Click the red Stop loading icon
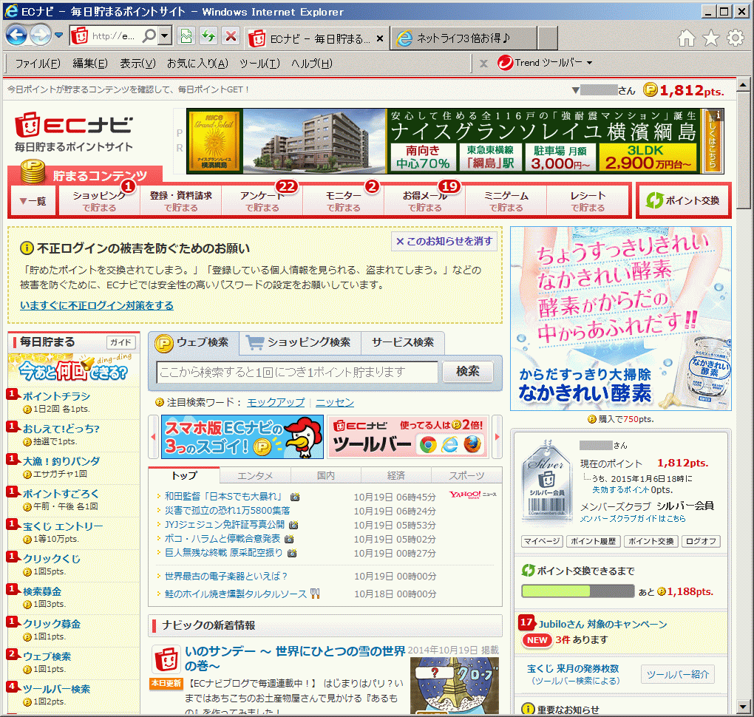 pyautogui.click(x=231, y=36)
